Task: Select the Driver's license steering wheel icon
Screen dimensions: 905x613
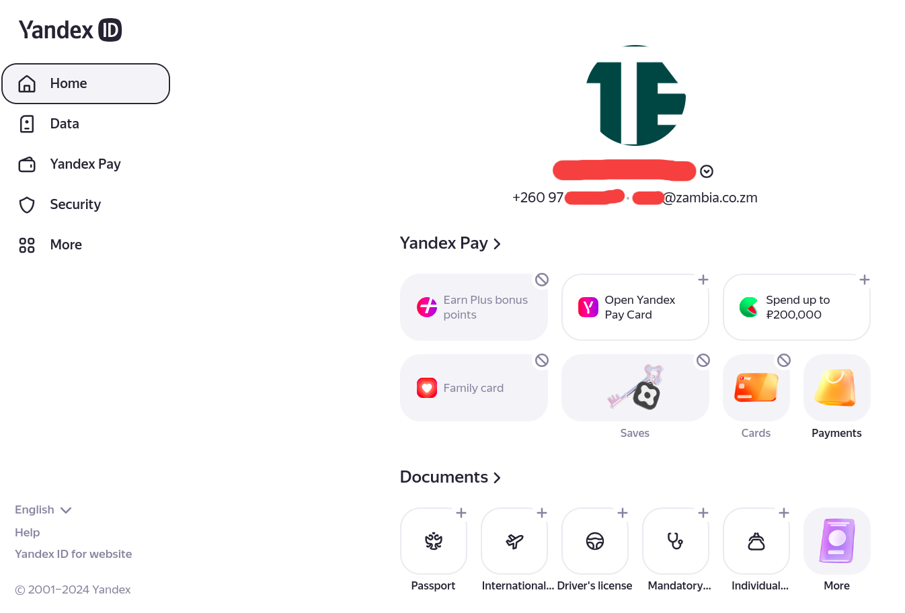Action: 595,541
